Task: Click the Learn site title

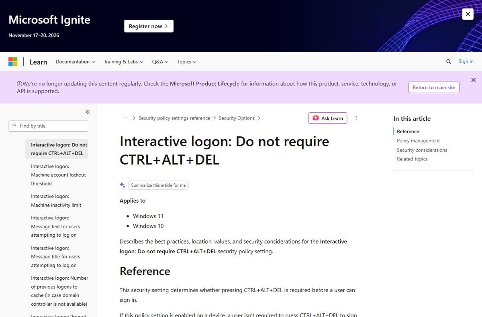Action: (38, 62)
